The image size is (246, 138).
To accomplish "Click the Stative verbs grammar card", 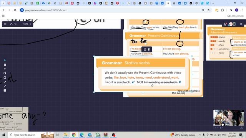I will coord(143,74).
